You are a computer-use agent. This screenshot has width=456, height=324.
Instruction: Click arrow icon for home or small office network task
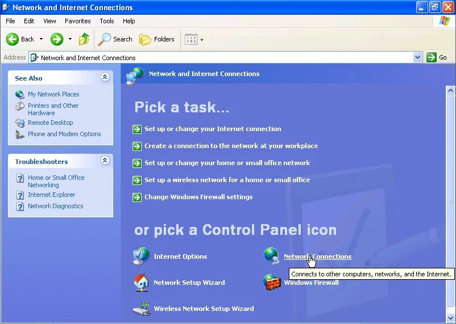point(137,163)
